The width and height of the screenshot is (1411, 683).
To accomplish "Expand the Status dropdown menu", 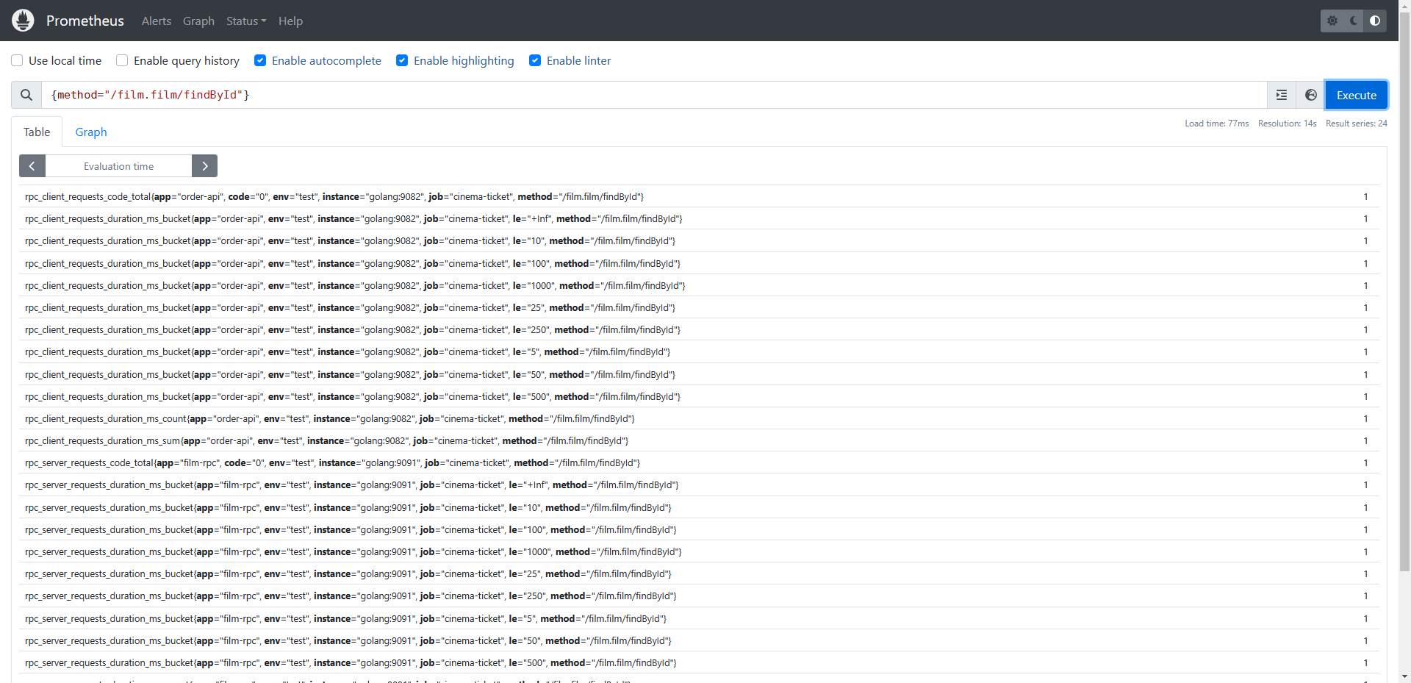I will (x=246, y=21).
